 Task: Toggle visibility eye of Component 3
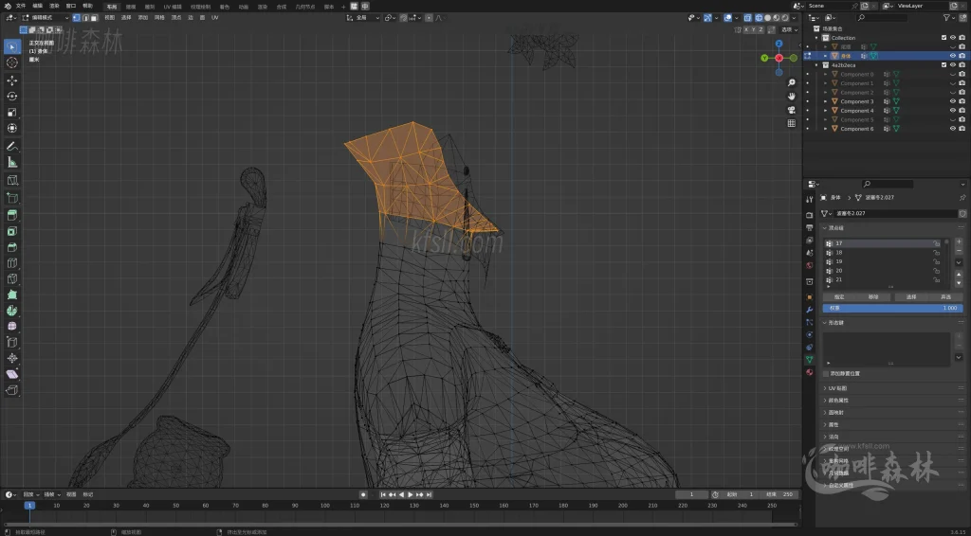[953, 101]
